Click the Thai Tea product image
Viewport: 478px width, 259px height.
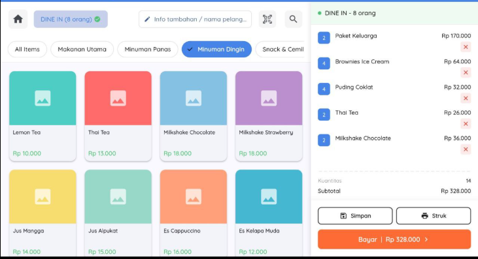pos(118,99)
